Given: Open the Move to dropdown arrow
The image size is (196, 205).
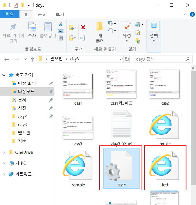Looking at the screenshot, I should 75,27.
